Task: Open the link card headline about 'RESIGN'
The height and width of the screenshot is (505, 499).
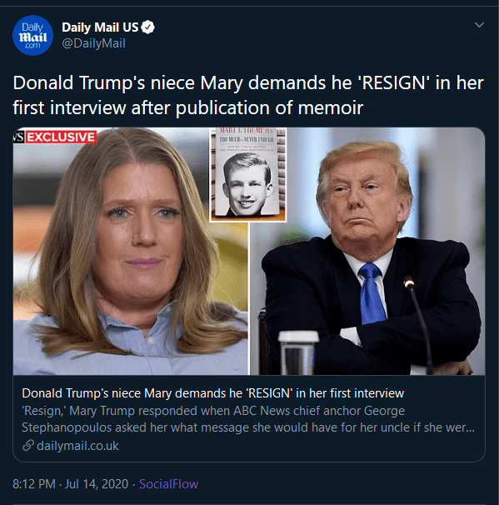Action: coord(212,393)
